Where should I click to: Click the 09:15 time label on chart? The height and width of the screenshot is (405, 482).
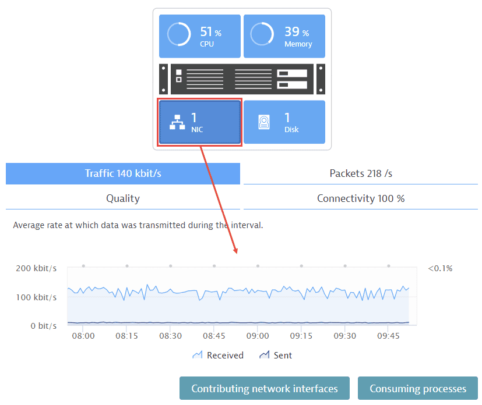(301, 336)
